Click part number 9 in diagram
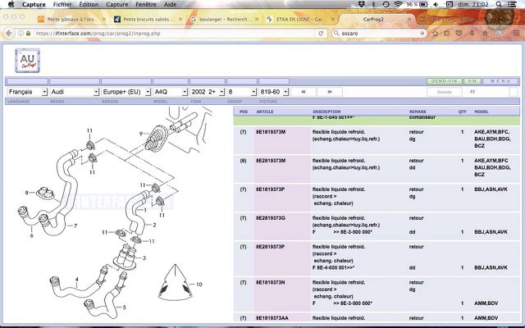This screenshot has height=328, width=525. click(141, 134)
